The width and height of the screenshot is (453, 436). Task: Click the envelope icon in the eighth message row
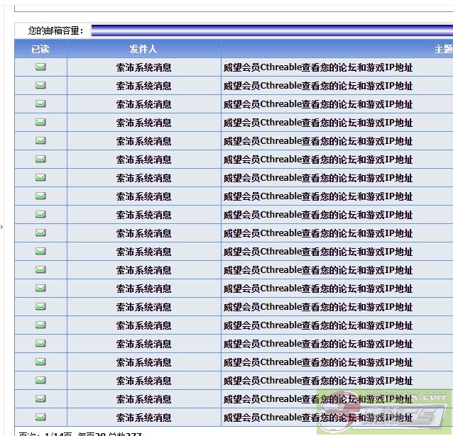[40, 196]
